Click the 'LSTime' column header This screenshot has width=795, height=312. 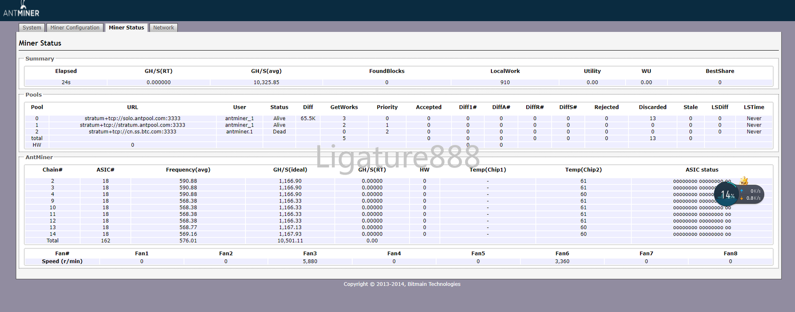click(x=754, y=107)
